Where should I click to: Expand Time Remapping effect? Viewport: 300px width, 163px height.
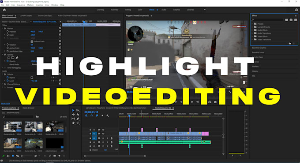2,68
